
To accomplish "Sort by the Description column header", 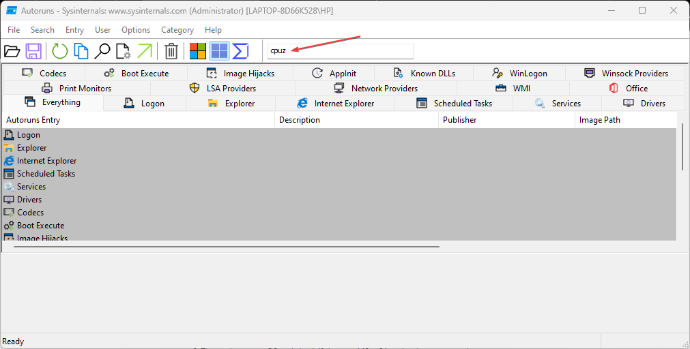I will 356,120.
